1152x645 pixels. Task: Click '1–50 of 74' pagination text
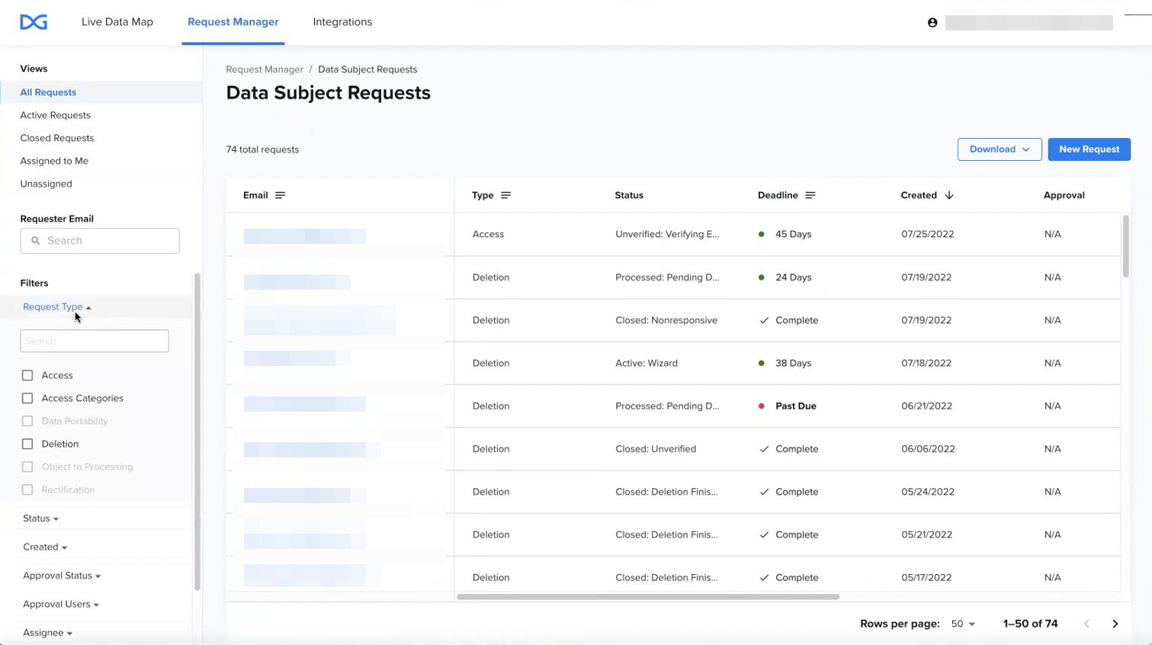(x=1031, y=624)
